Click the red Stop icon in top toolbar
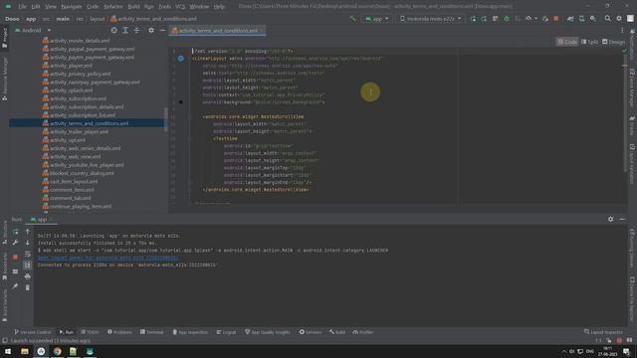637x358 pixels. [555, 19]
